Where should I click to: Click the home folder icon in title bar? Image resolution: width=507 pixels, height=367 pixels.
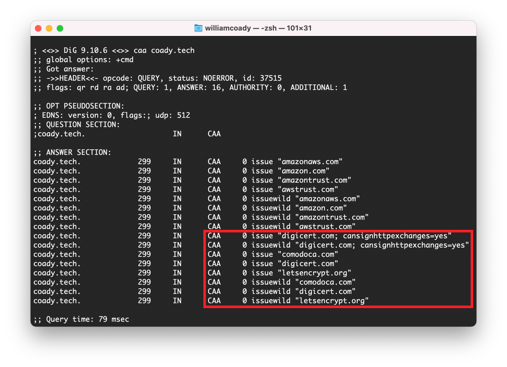tap(198, 28)
